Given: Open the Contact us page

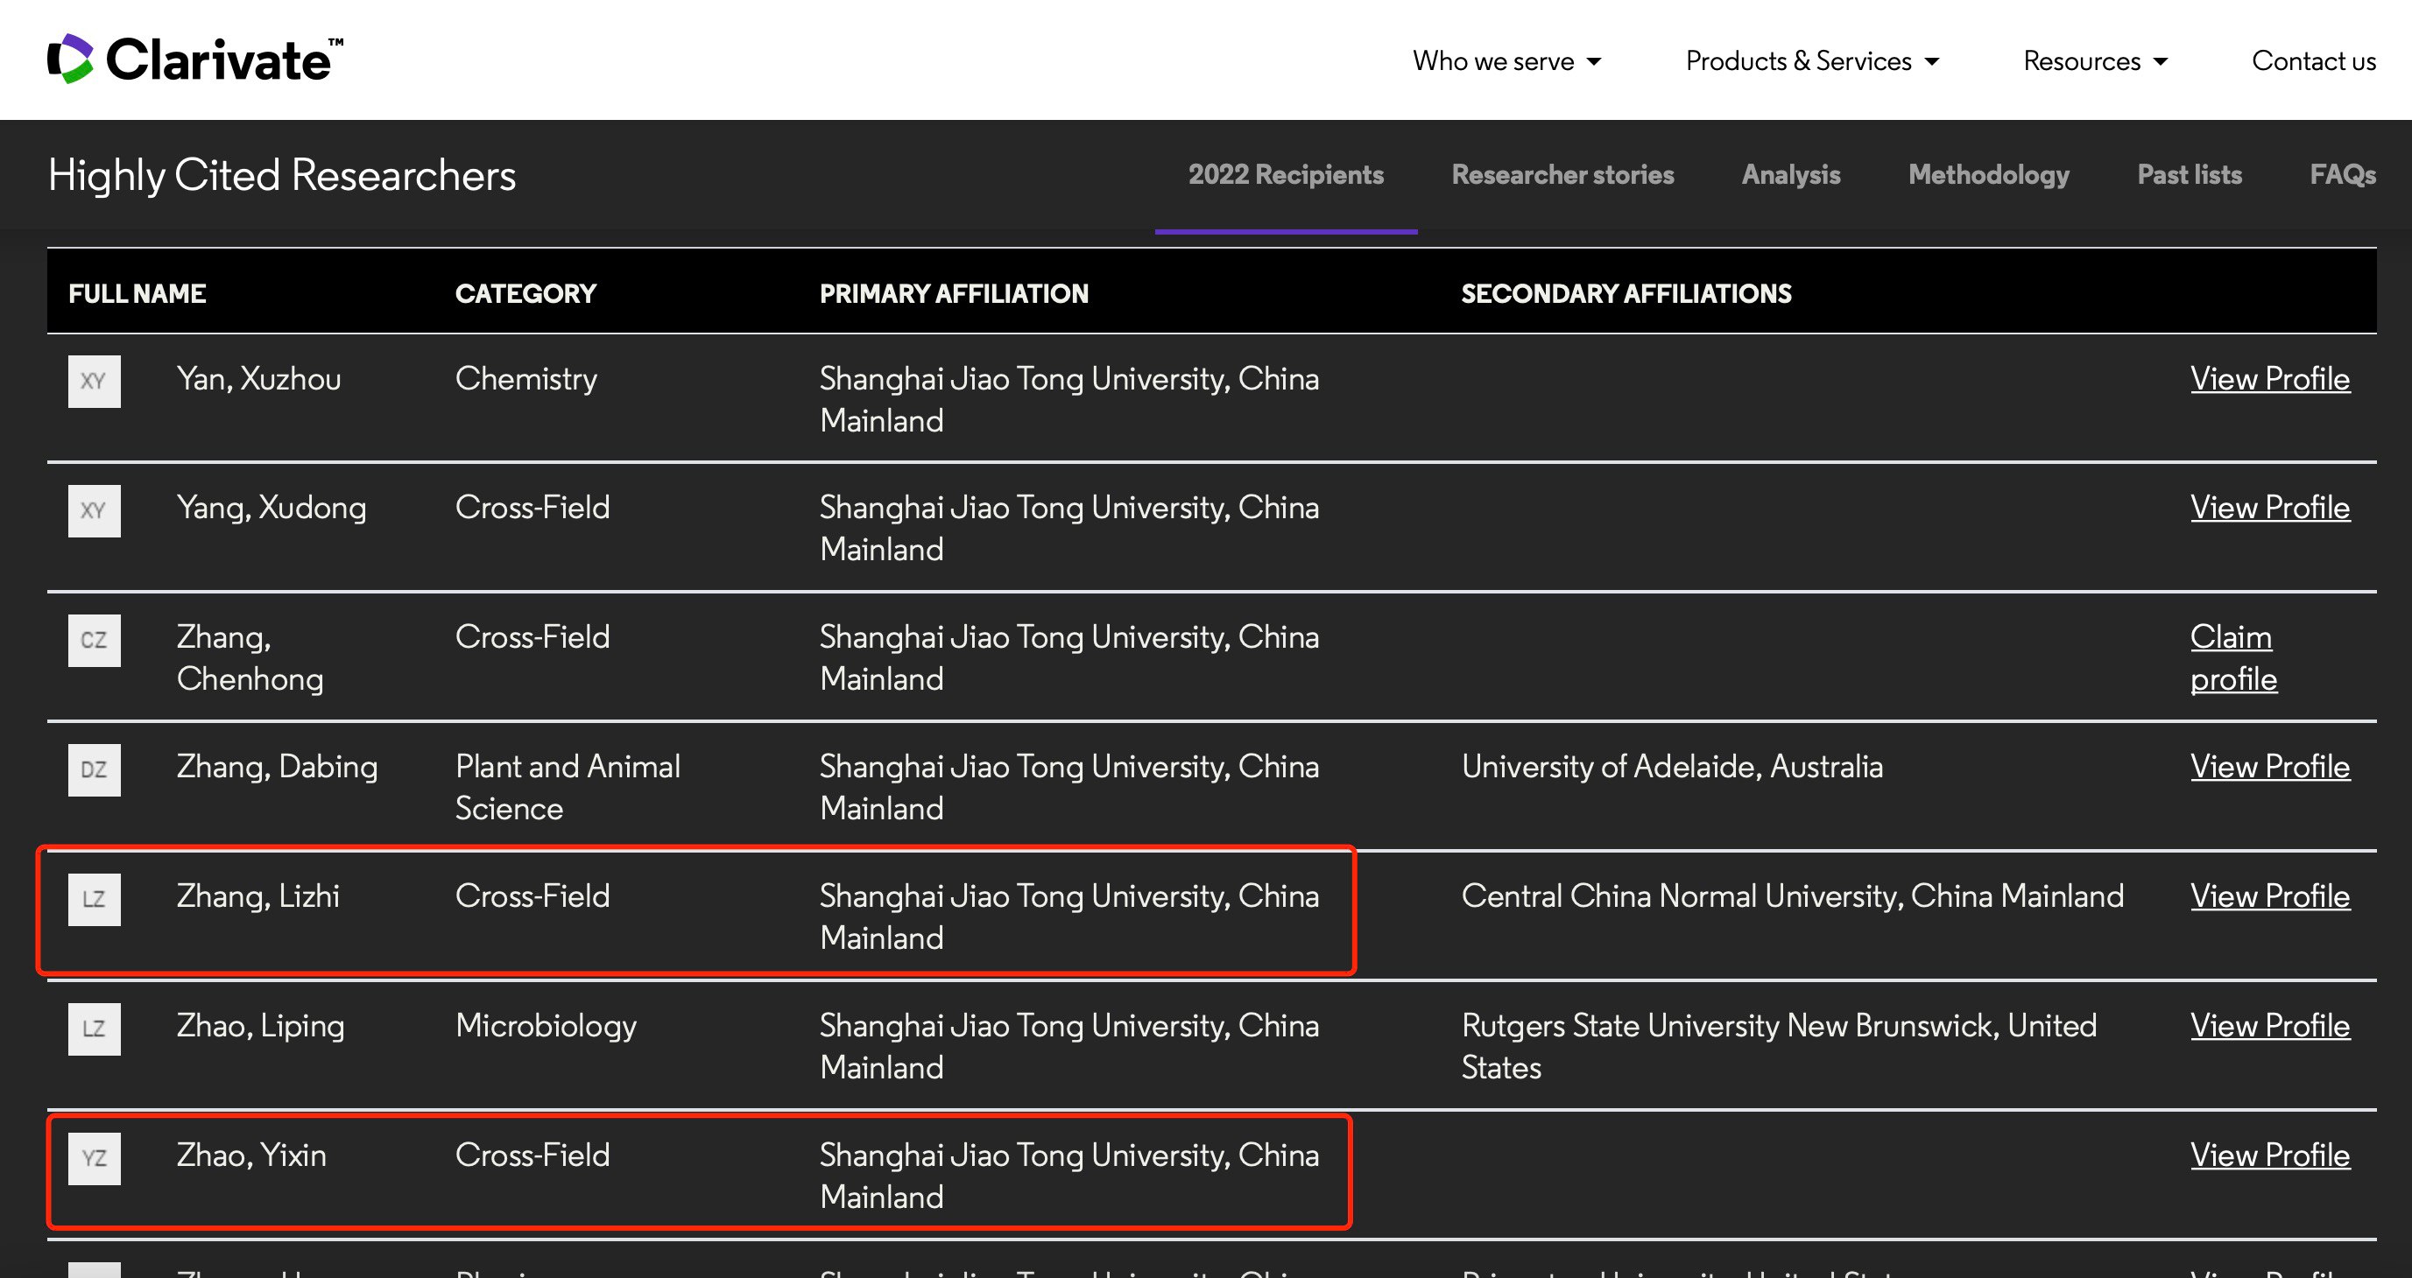Looking at the screenshot, I should tap(2313, 60).
